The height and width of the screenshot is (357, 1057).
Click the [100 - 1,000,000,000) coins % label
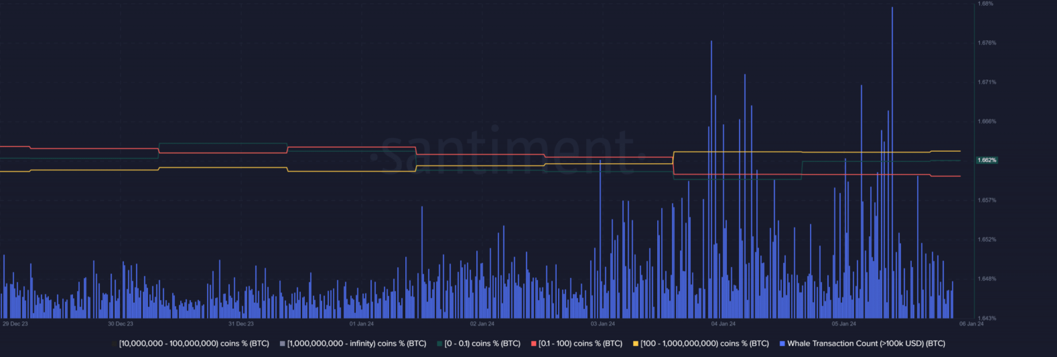click(705, 343)
